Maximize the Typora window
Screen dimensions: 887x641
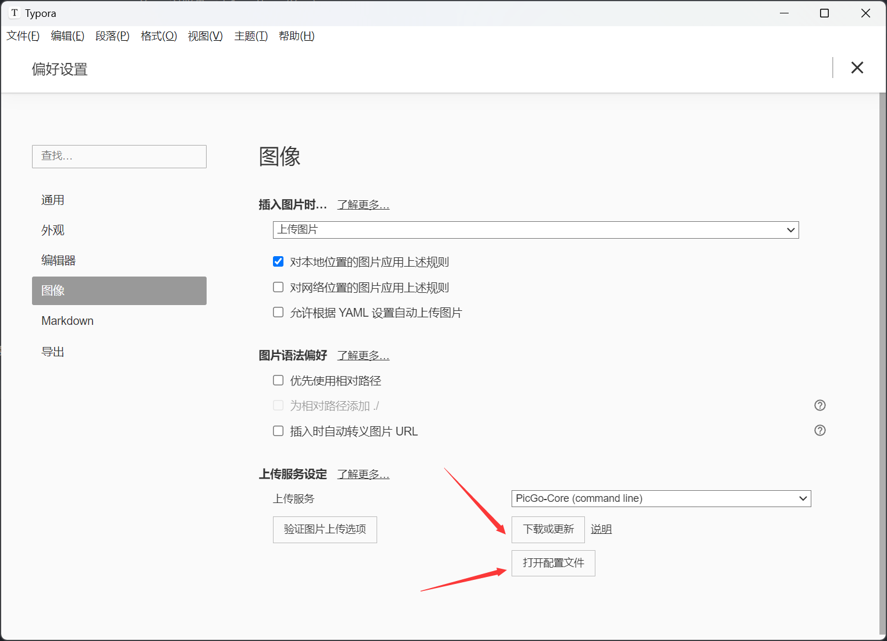[x=824, y=13]
